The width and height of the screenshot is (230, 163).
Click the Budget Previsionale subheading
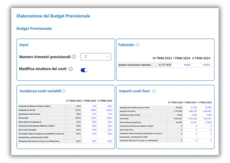(x=34, y=29)
